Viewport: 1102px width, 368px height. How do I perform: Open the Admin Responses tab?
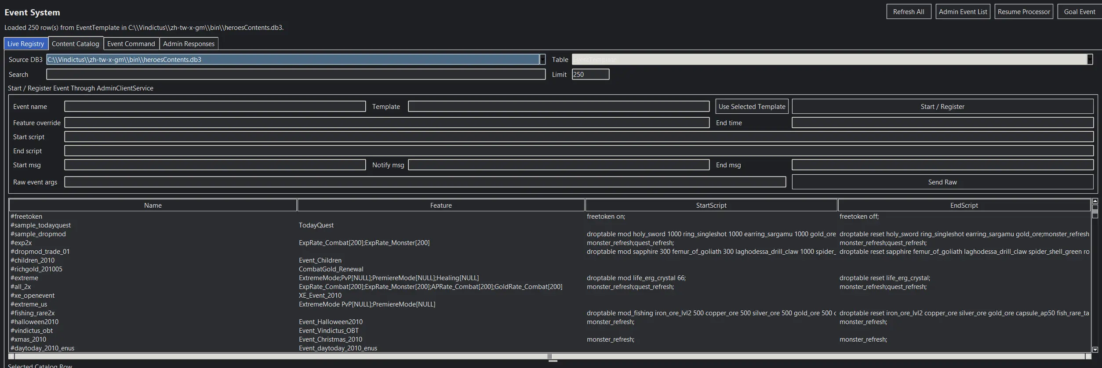pyautogui.click(x=189, y=43)
